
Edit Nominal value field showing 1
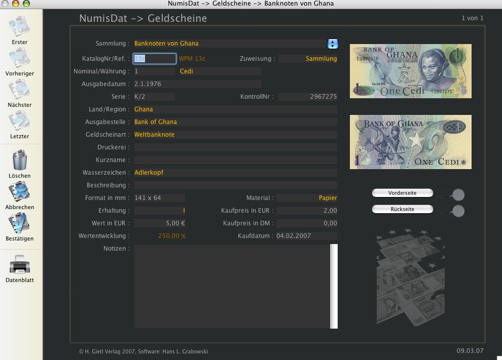(154, 71)
